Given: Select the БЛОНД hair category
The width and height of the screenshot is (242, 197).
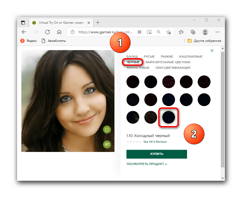Looking at the screenshot, I should coord(132,57).
